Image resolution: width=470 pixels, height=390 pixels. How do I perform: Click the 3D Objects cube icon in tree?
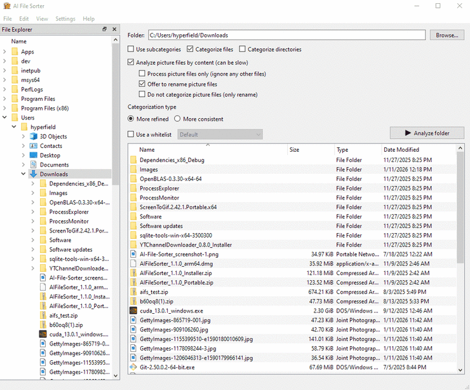pyautogui.click(x=34, y=136)
